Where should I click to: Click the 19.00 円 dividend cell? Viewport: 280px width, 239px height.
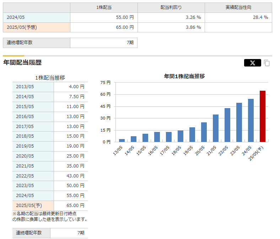point(71,146)
